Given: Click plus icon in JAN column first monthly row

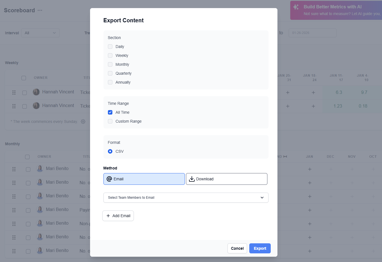Looking at the screenshot, I should click(310, 169).
